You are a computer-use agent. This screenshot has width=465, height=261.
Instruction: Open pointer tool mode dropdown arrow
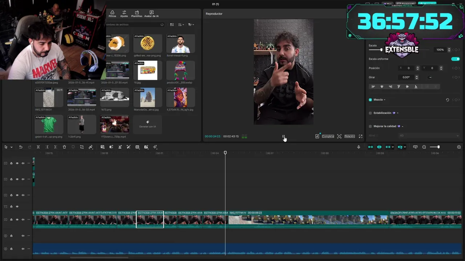12,147
